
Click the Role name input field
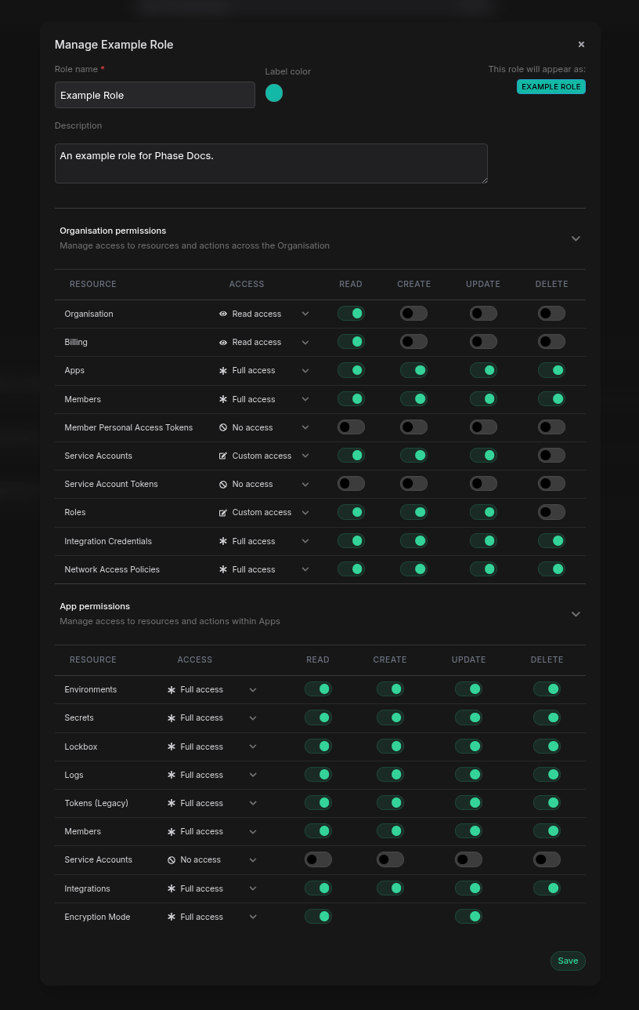[x=155, y=95]
